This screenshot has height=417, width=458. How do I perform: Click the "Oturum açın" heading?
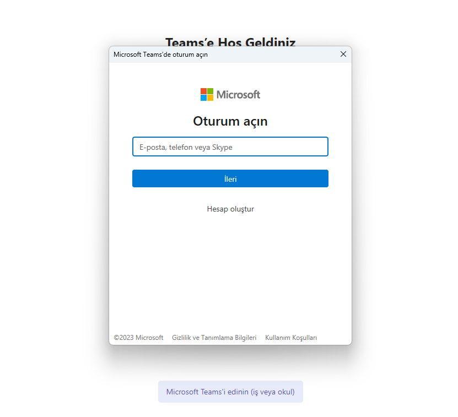[230, 121]
